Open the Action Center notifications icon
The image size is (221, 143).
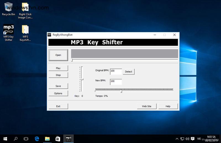click(193, 139)
